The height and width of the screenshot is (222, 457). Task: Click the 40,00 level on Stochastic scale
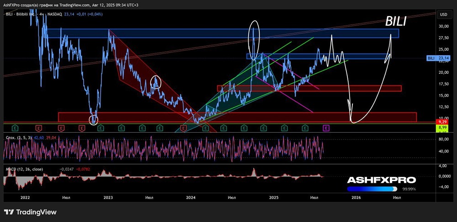click(x=444, y=151)
